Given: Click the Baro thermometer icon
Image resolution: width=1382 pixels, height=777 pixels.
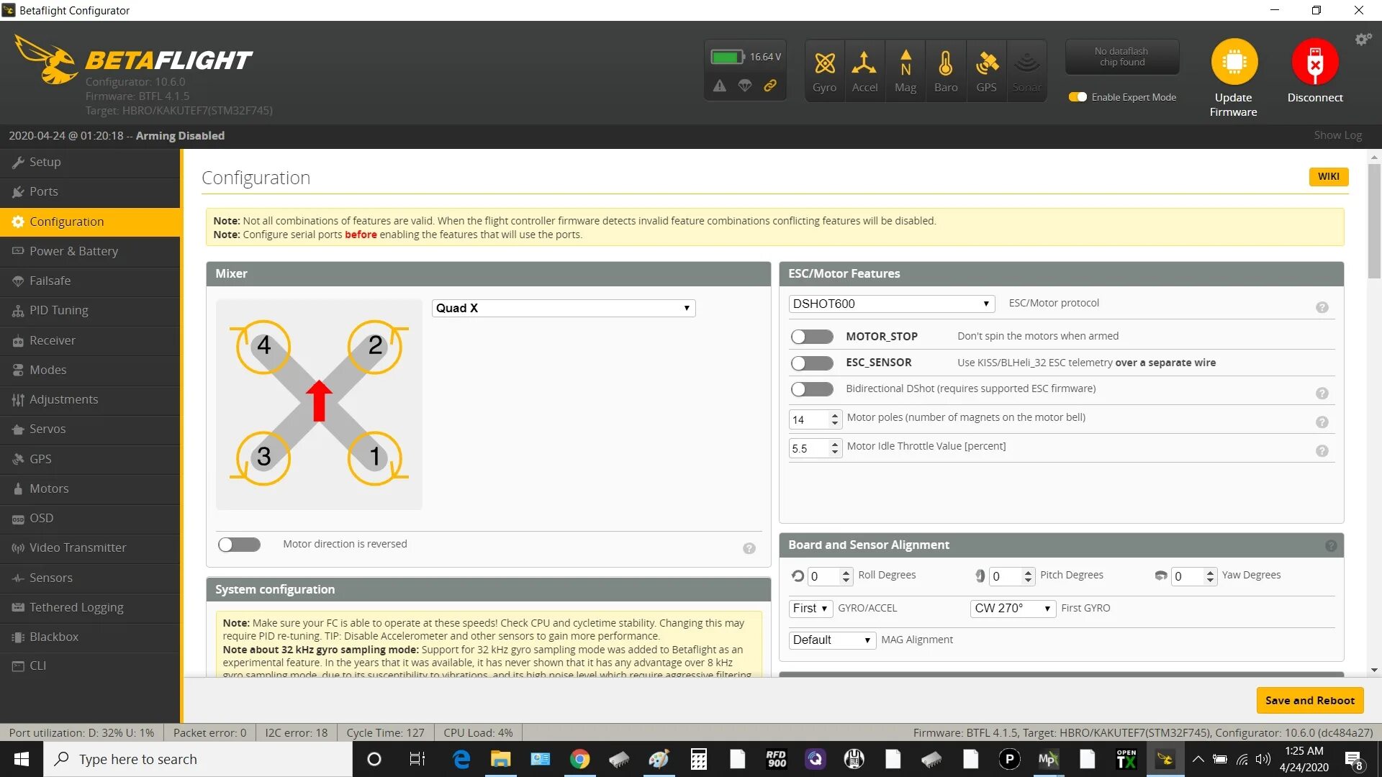Looking at the screenshot, I should [946, 65].
